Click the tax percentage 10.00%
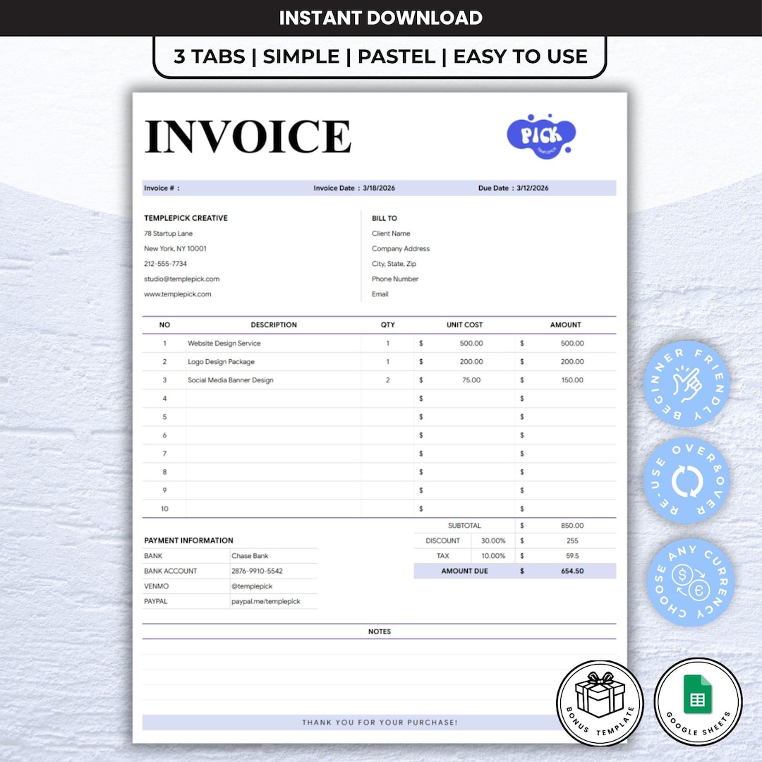The image size is (762, 762). click(x=493, y=555)
